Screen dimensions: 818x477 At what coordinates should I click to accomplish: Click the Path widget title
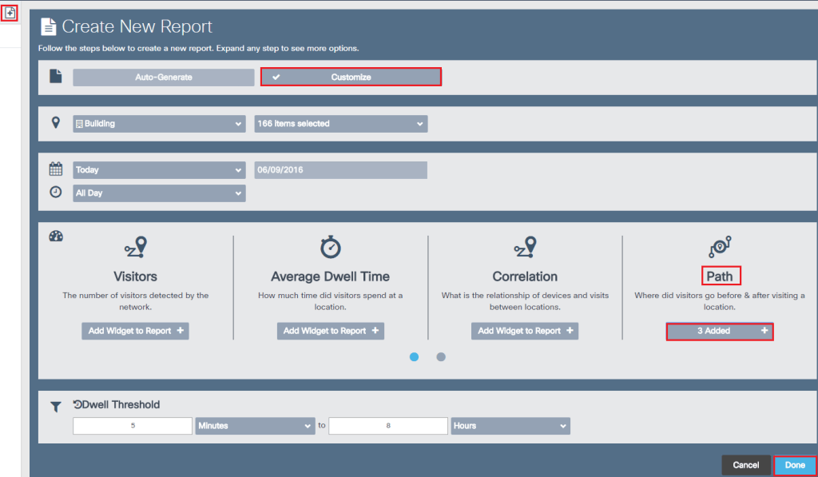pos(720,276)
